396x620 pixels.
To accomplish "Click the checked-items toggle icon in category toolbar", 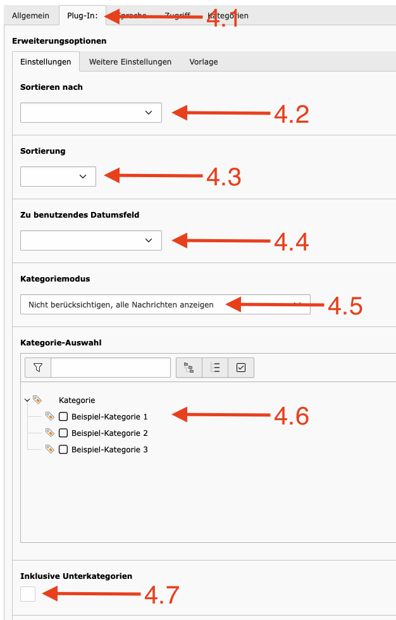I will coord(241,368).
